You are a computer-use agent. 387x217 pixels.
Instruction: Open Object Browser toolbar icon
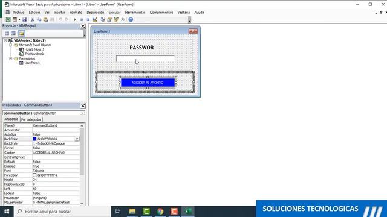[116, 19]
